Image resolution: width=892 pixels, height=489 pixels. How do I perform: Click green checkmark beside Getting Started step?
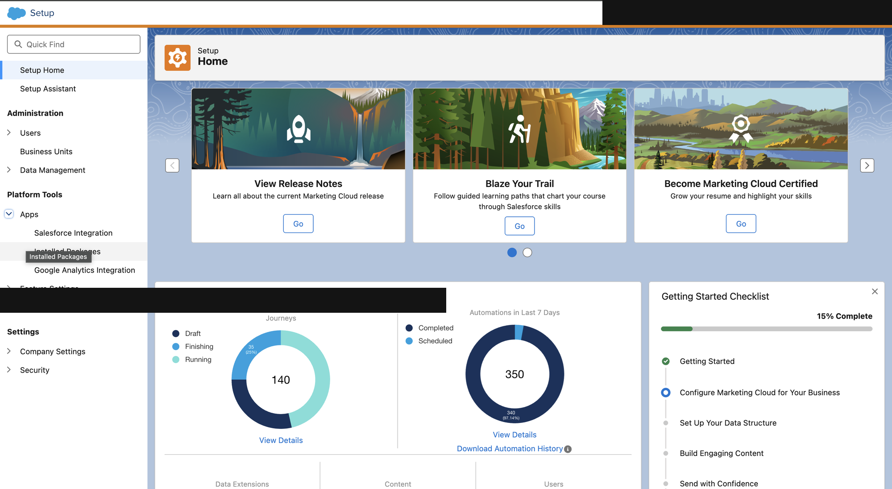coord(666,361)
